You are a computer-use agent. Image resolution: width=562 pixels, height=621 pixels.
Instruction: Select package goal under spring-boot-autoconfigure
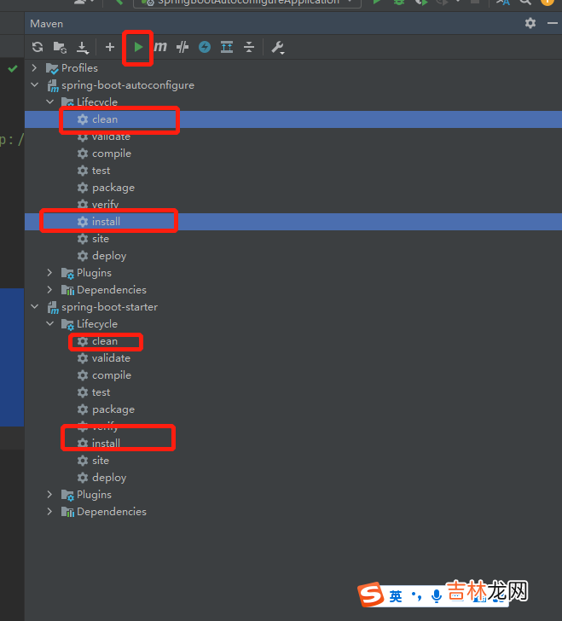(x=113, y=188)
